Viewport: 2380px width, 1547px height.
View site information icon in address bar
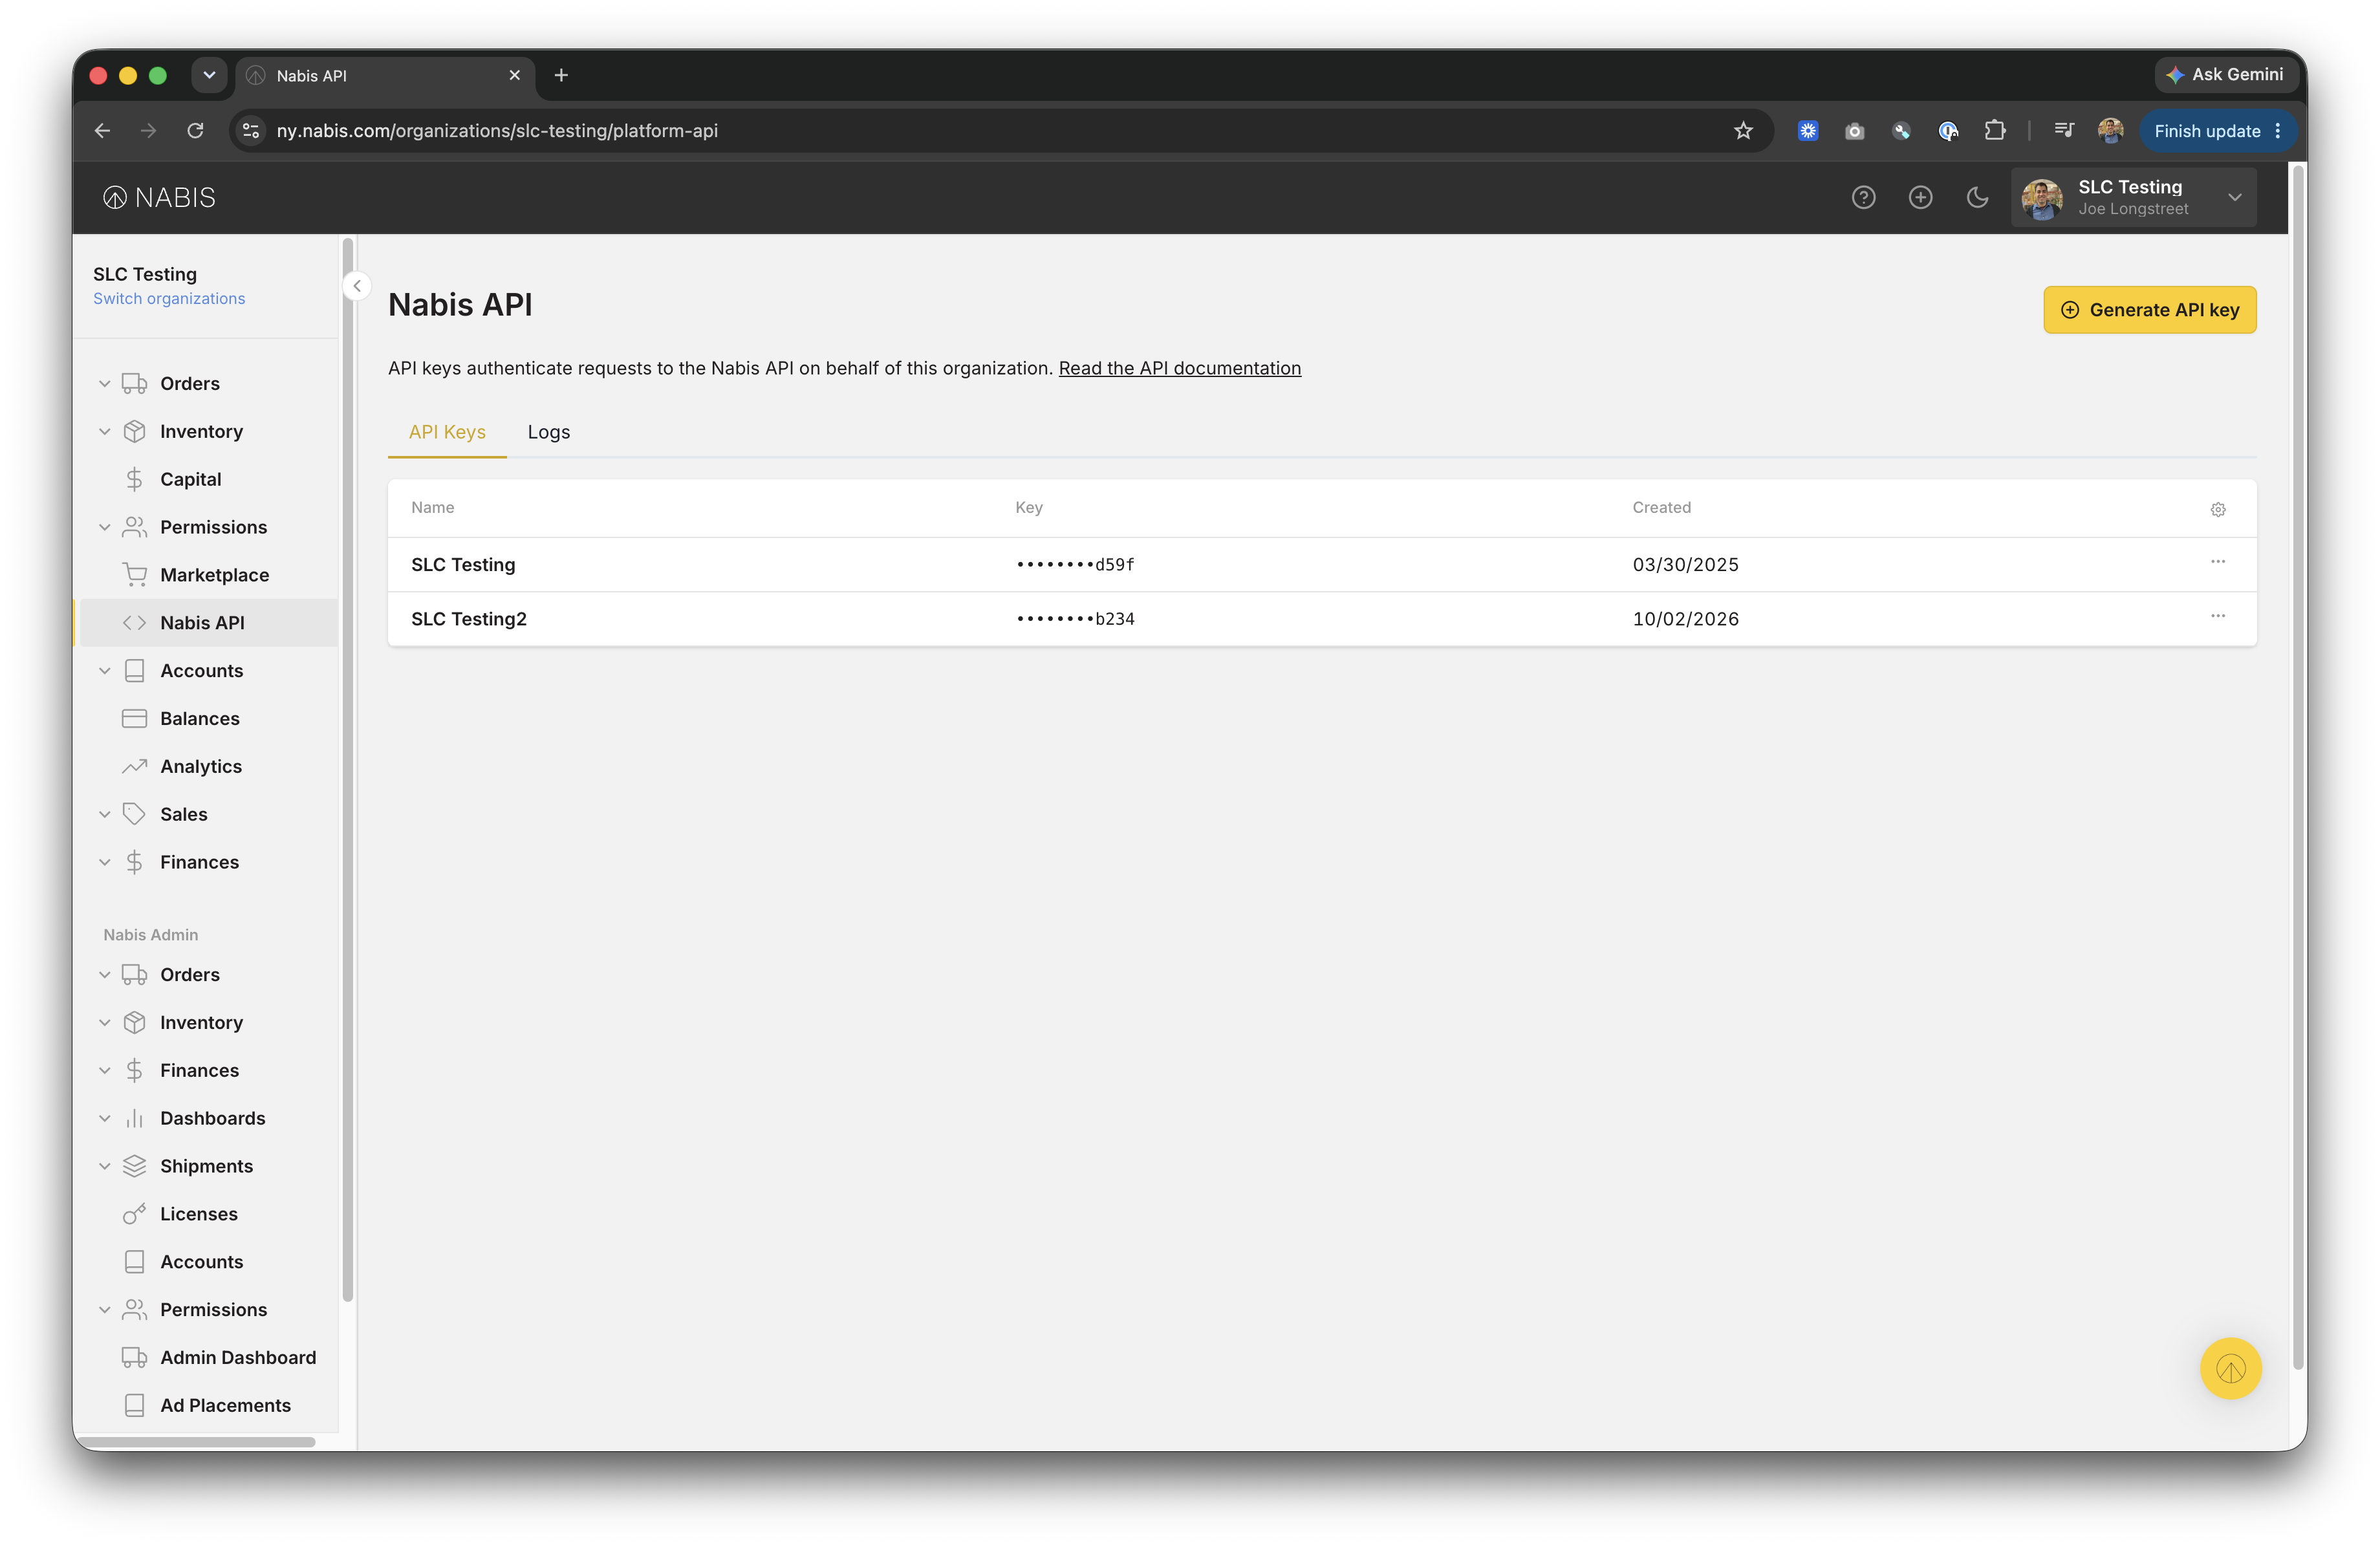[x=251, y=131]
